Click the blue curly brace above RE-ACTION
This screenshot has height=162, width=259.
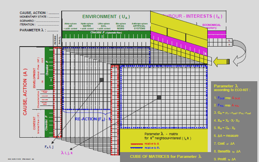pyautogui.click(x=86, y=113)
